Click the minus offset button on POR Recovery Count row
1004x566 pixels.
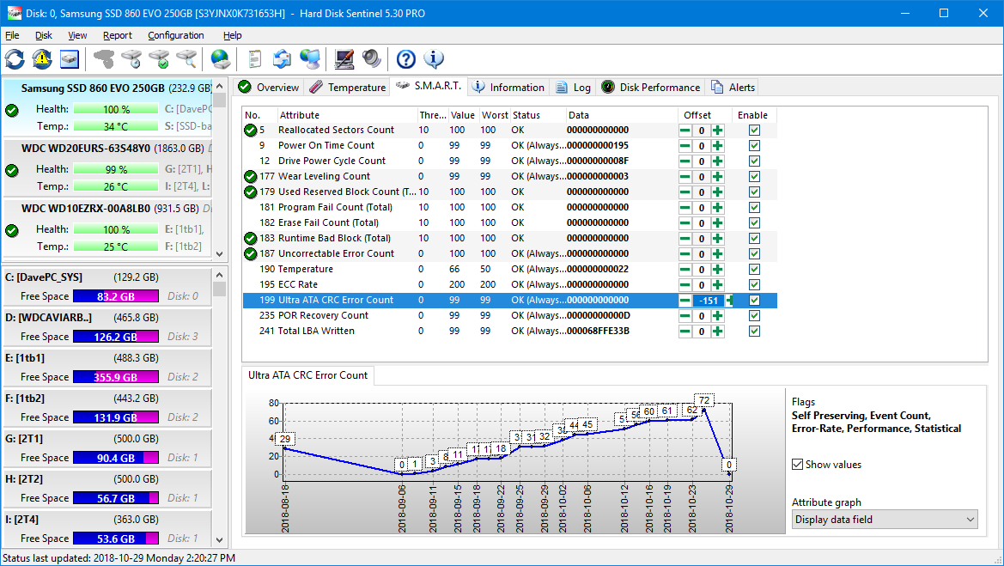click(x=685, y=316)
